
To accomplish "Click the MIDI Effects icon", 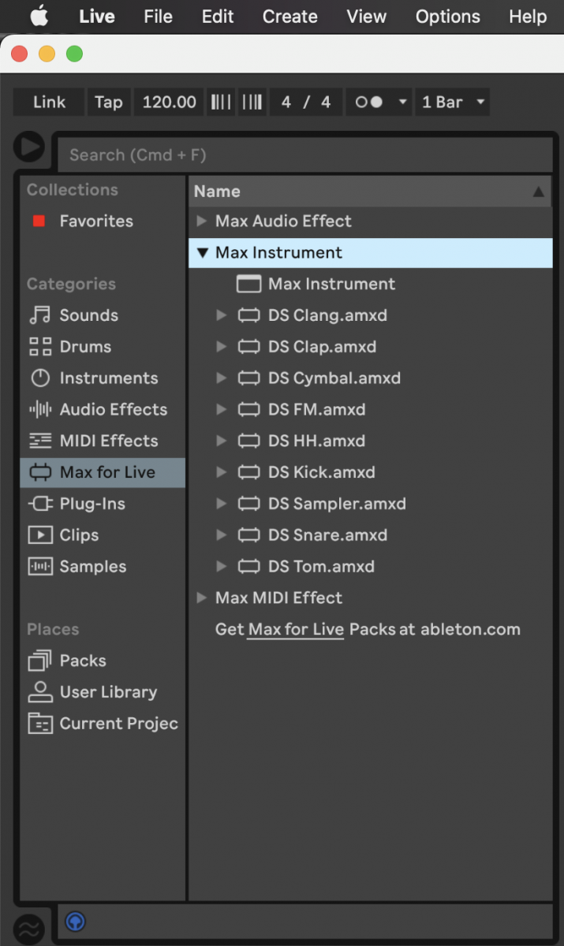I will coord(39,441).
